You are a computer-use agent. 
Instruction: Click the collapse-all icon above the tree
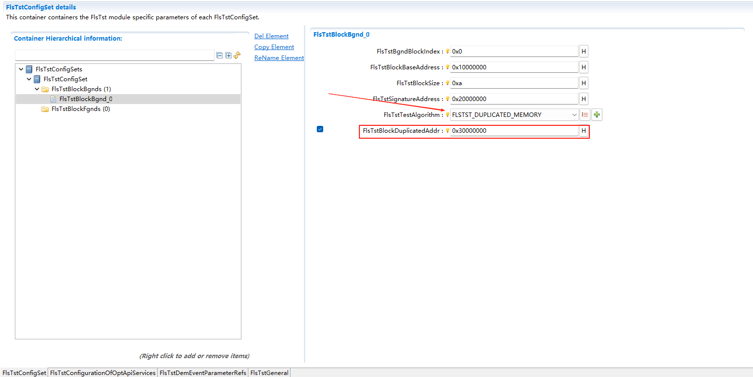(x=219, y=55)
